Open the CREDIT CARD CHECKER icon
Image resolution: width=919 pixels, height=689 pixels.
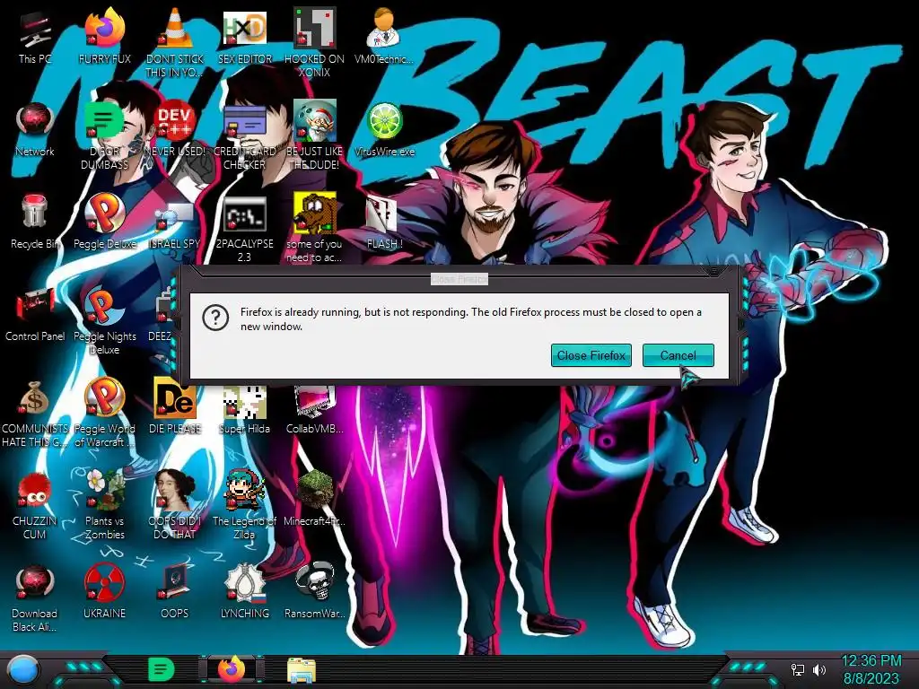(245, 135)
